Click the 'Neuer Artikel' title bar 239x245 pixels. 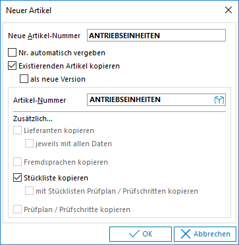click(110, 10)
